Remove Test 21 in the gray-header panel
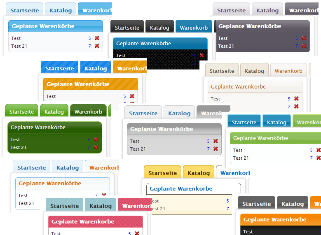The width and height of the screenshot is (321, 235). (216, 149)
